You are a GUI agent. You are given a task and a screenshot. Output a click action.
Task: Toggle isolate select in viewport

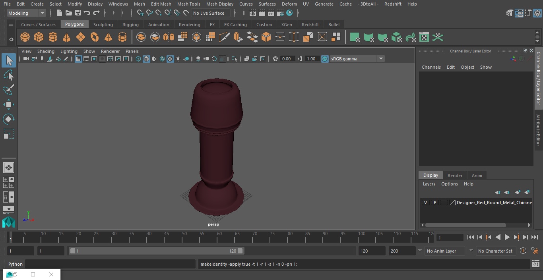pos(235,59)
